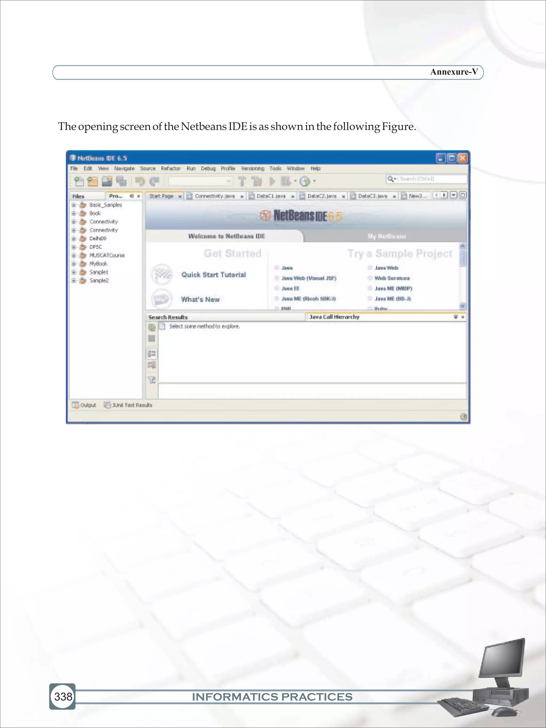546x728 pixels.
Task: Expand the Delhi09 project node
Action: (x=74, y=239)
